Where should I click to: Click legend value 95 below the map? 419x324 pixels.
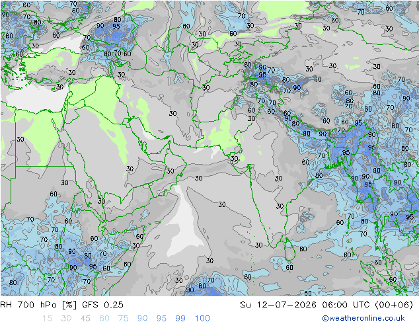coord(161,319)
